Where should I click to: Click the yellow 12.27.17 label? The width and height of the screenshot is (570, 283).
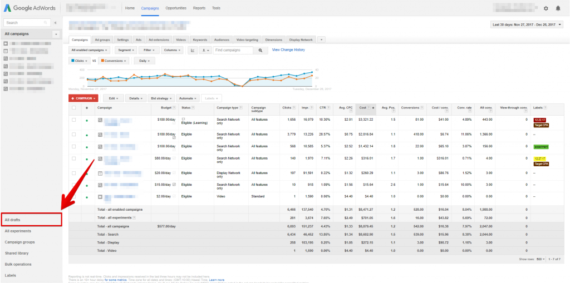click(540, 158)
